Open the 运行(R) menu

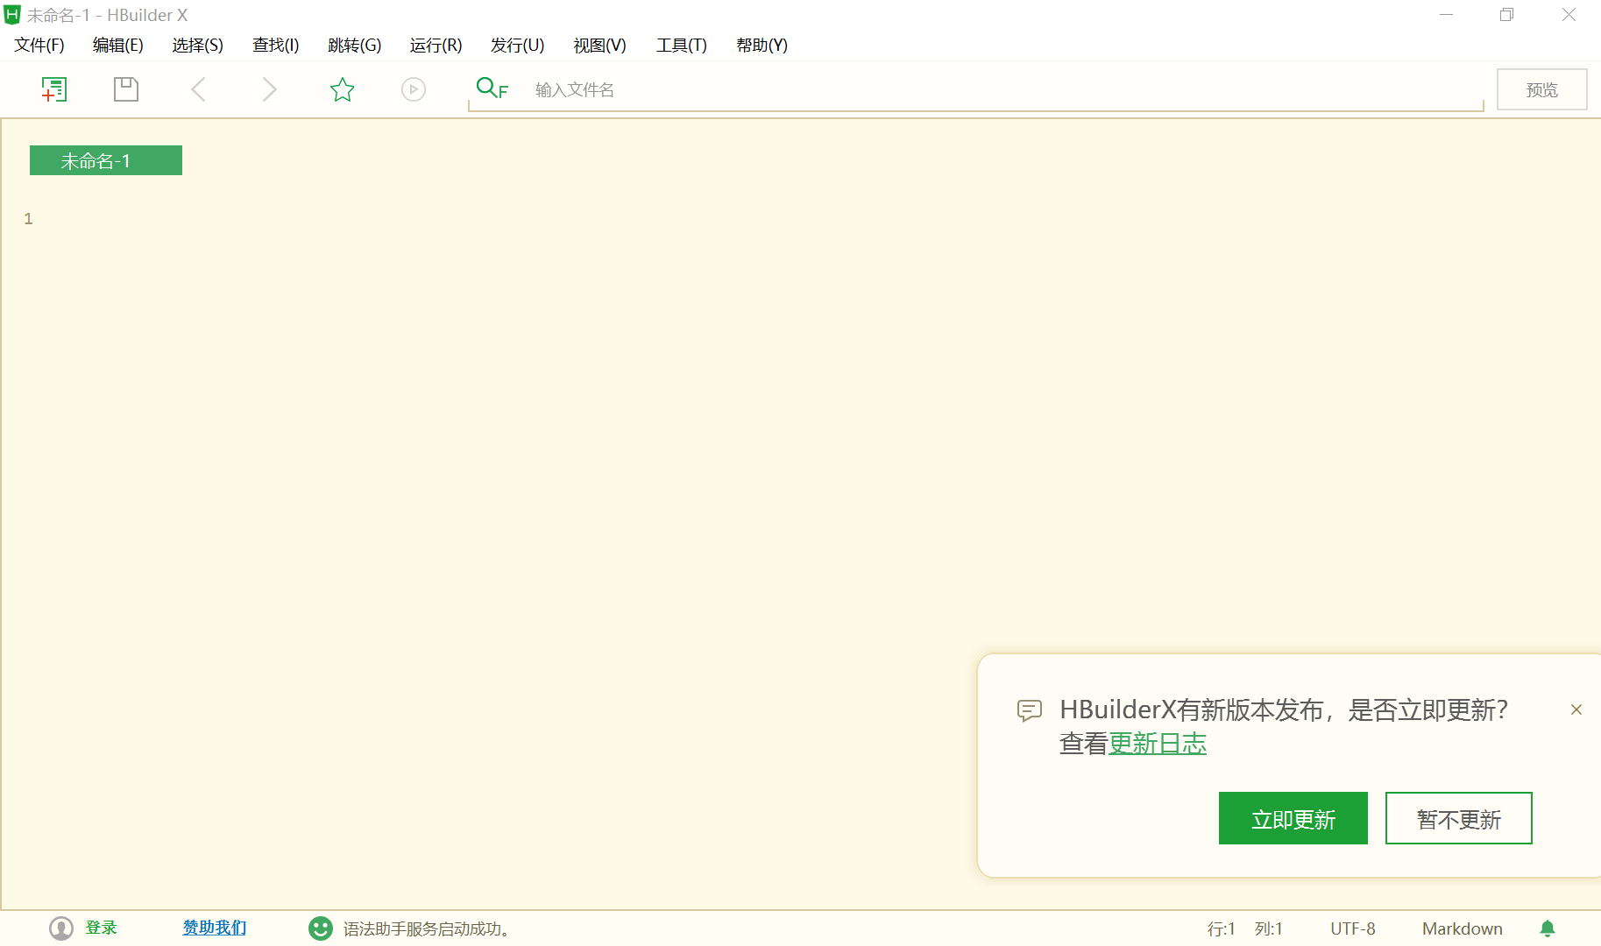pyautogui.click(x=436, y=46)
